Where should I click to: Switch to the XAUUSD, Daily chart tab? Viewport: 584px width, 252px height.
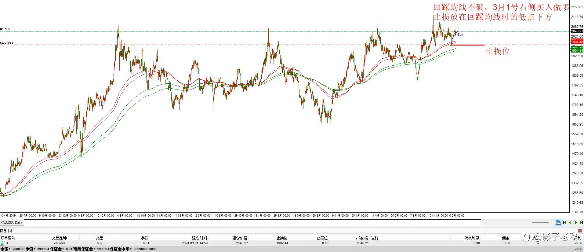12,222
